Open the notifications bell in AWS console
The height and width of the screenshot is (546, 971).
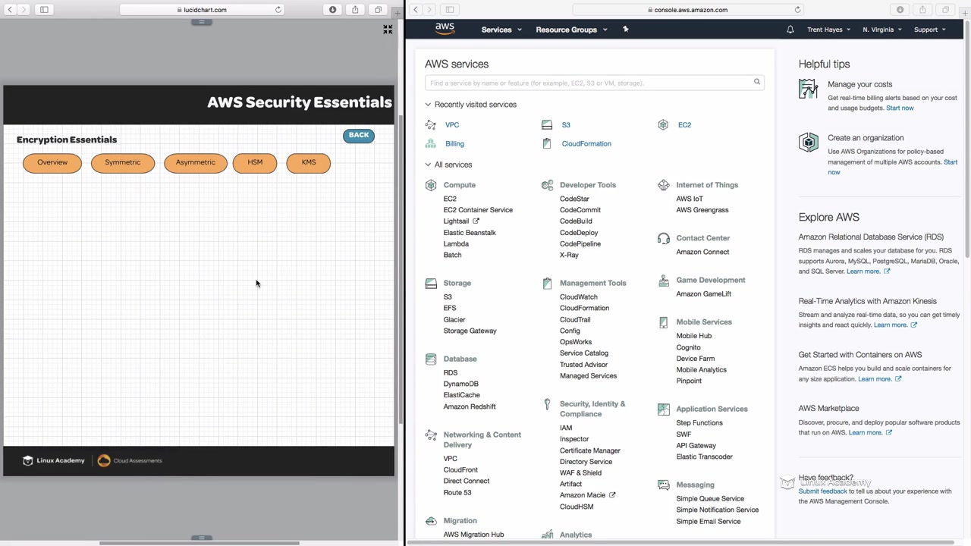point(790,30)
